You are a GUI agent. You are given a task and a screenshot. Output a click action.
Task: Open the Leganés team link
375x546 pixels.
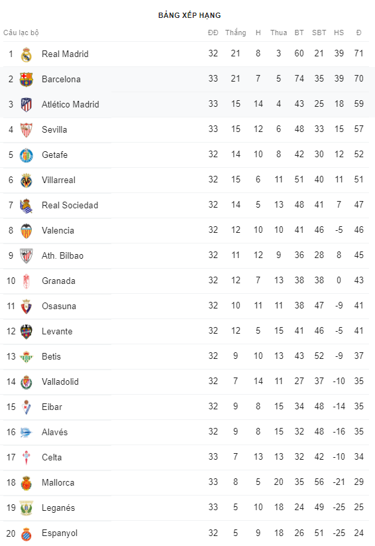coord(58,508)
